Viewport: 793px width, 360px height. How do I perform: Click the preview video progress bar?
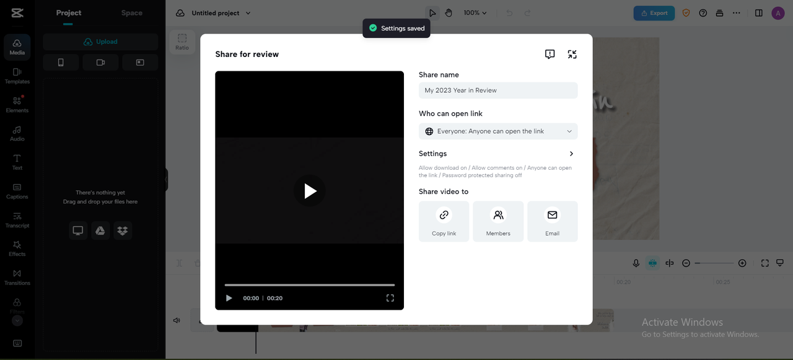[x=310, y=285]
